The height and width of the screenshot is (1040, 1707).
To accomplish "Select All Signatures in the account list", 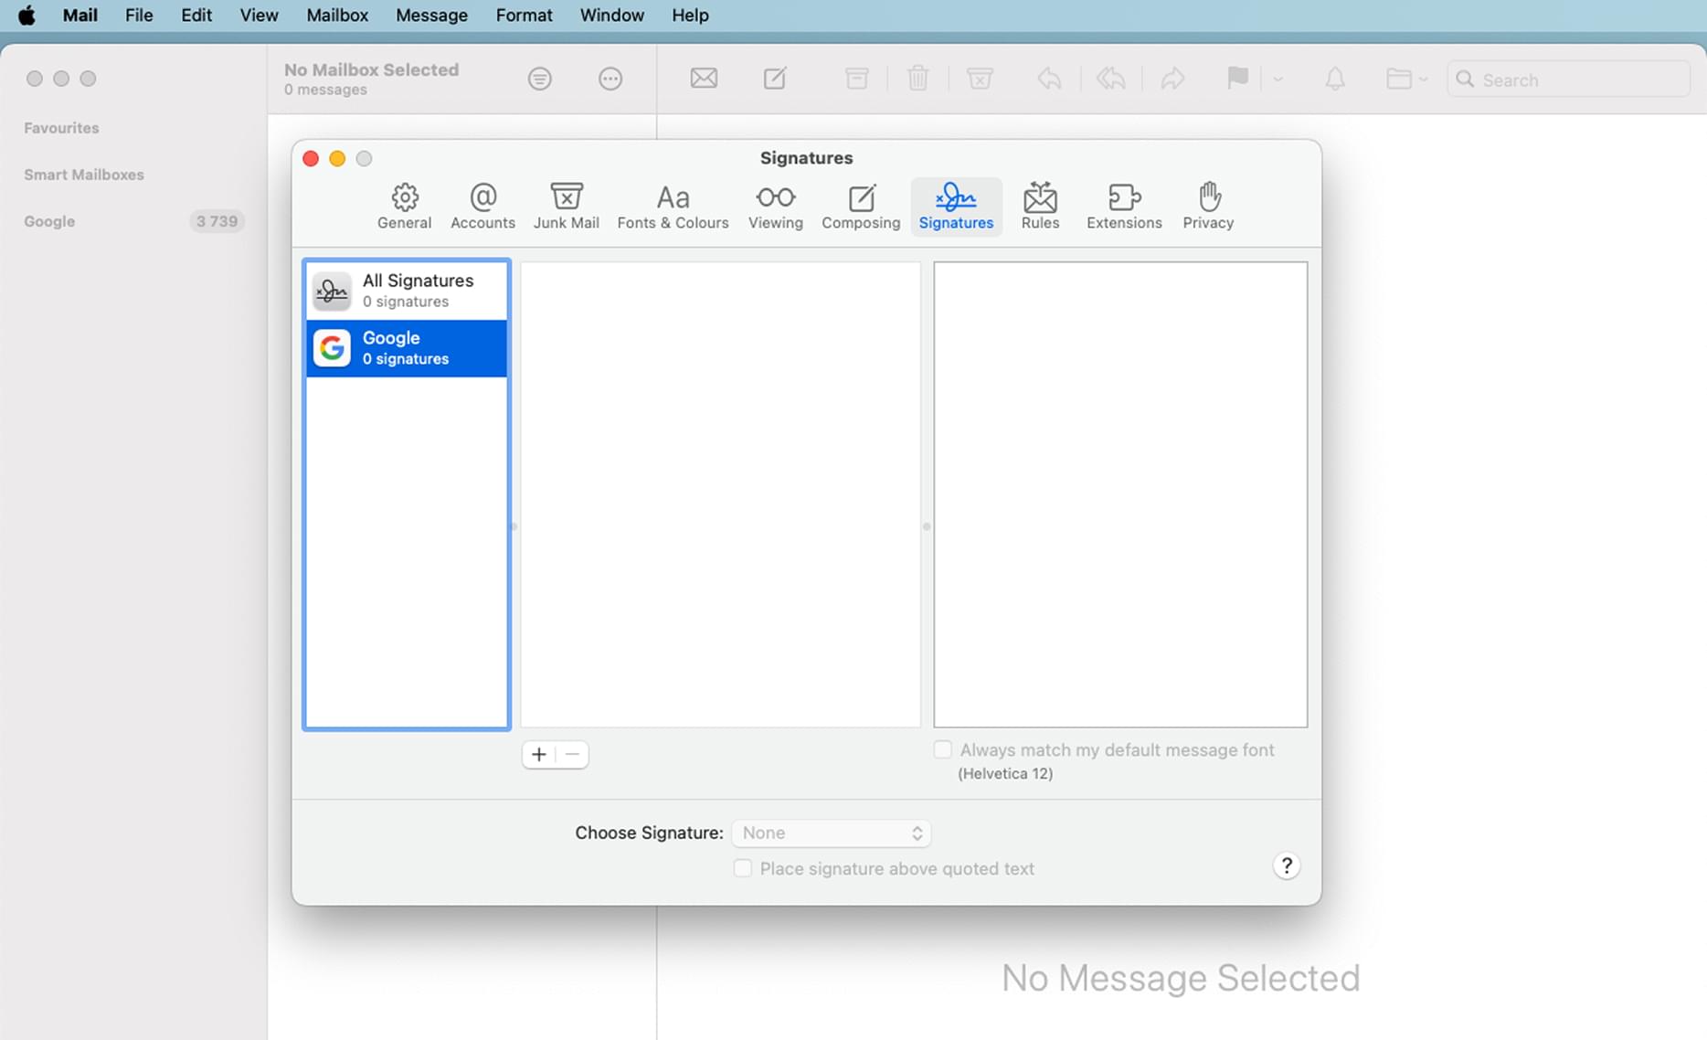I will click(x=407, y=291).
